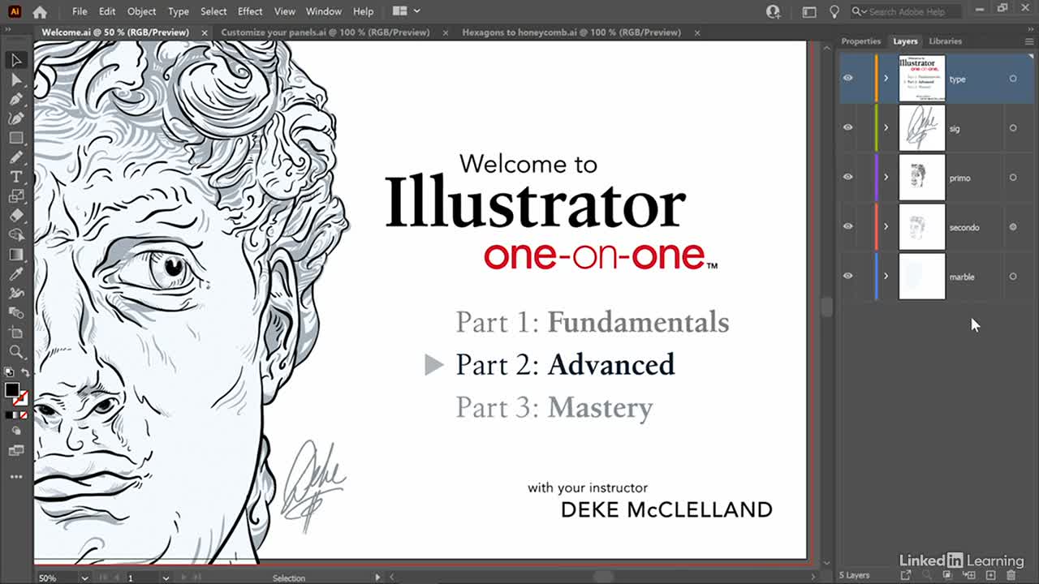This screenshot has width=1039, height=584.
Task: Select the Curvature tool
Action: click(x=15, y=118)
